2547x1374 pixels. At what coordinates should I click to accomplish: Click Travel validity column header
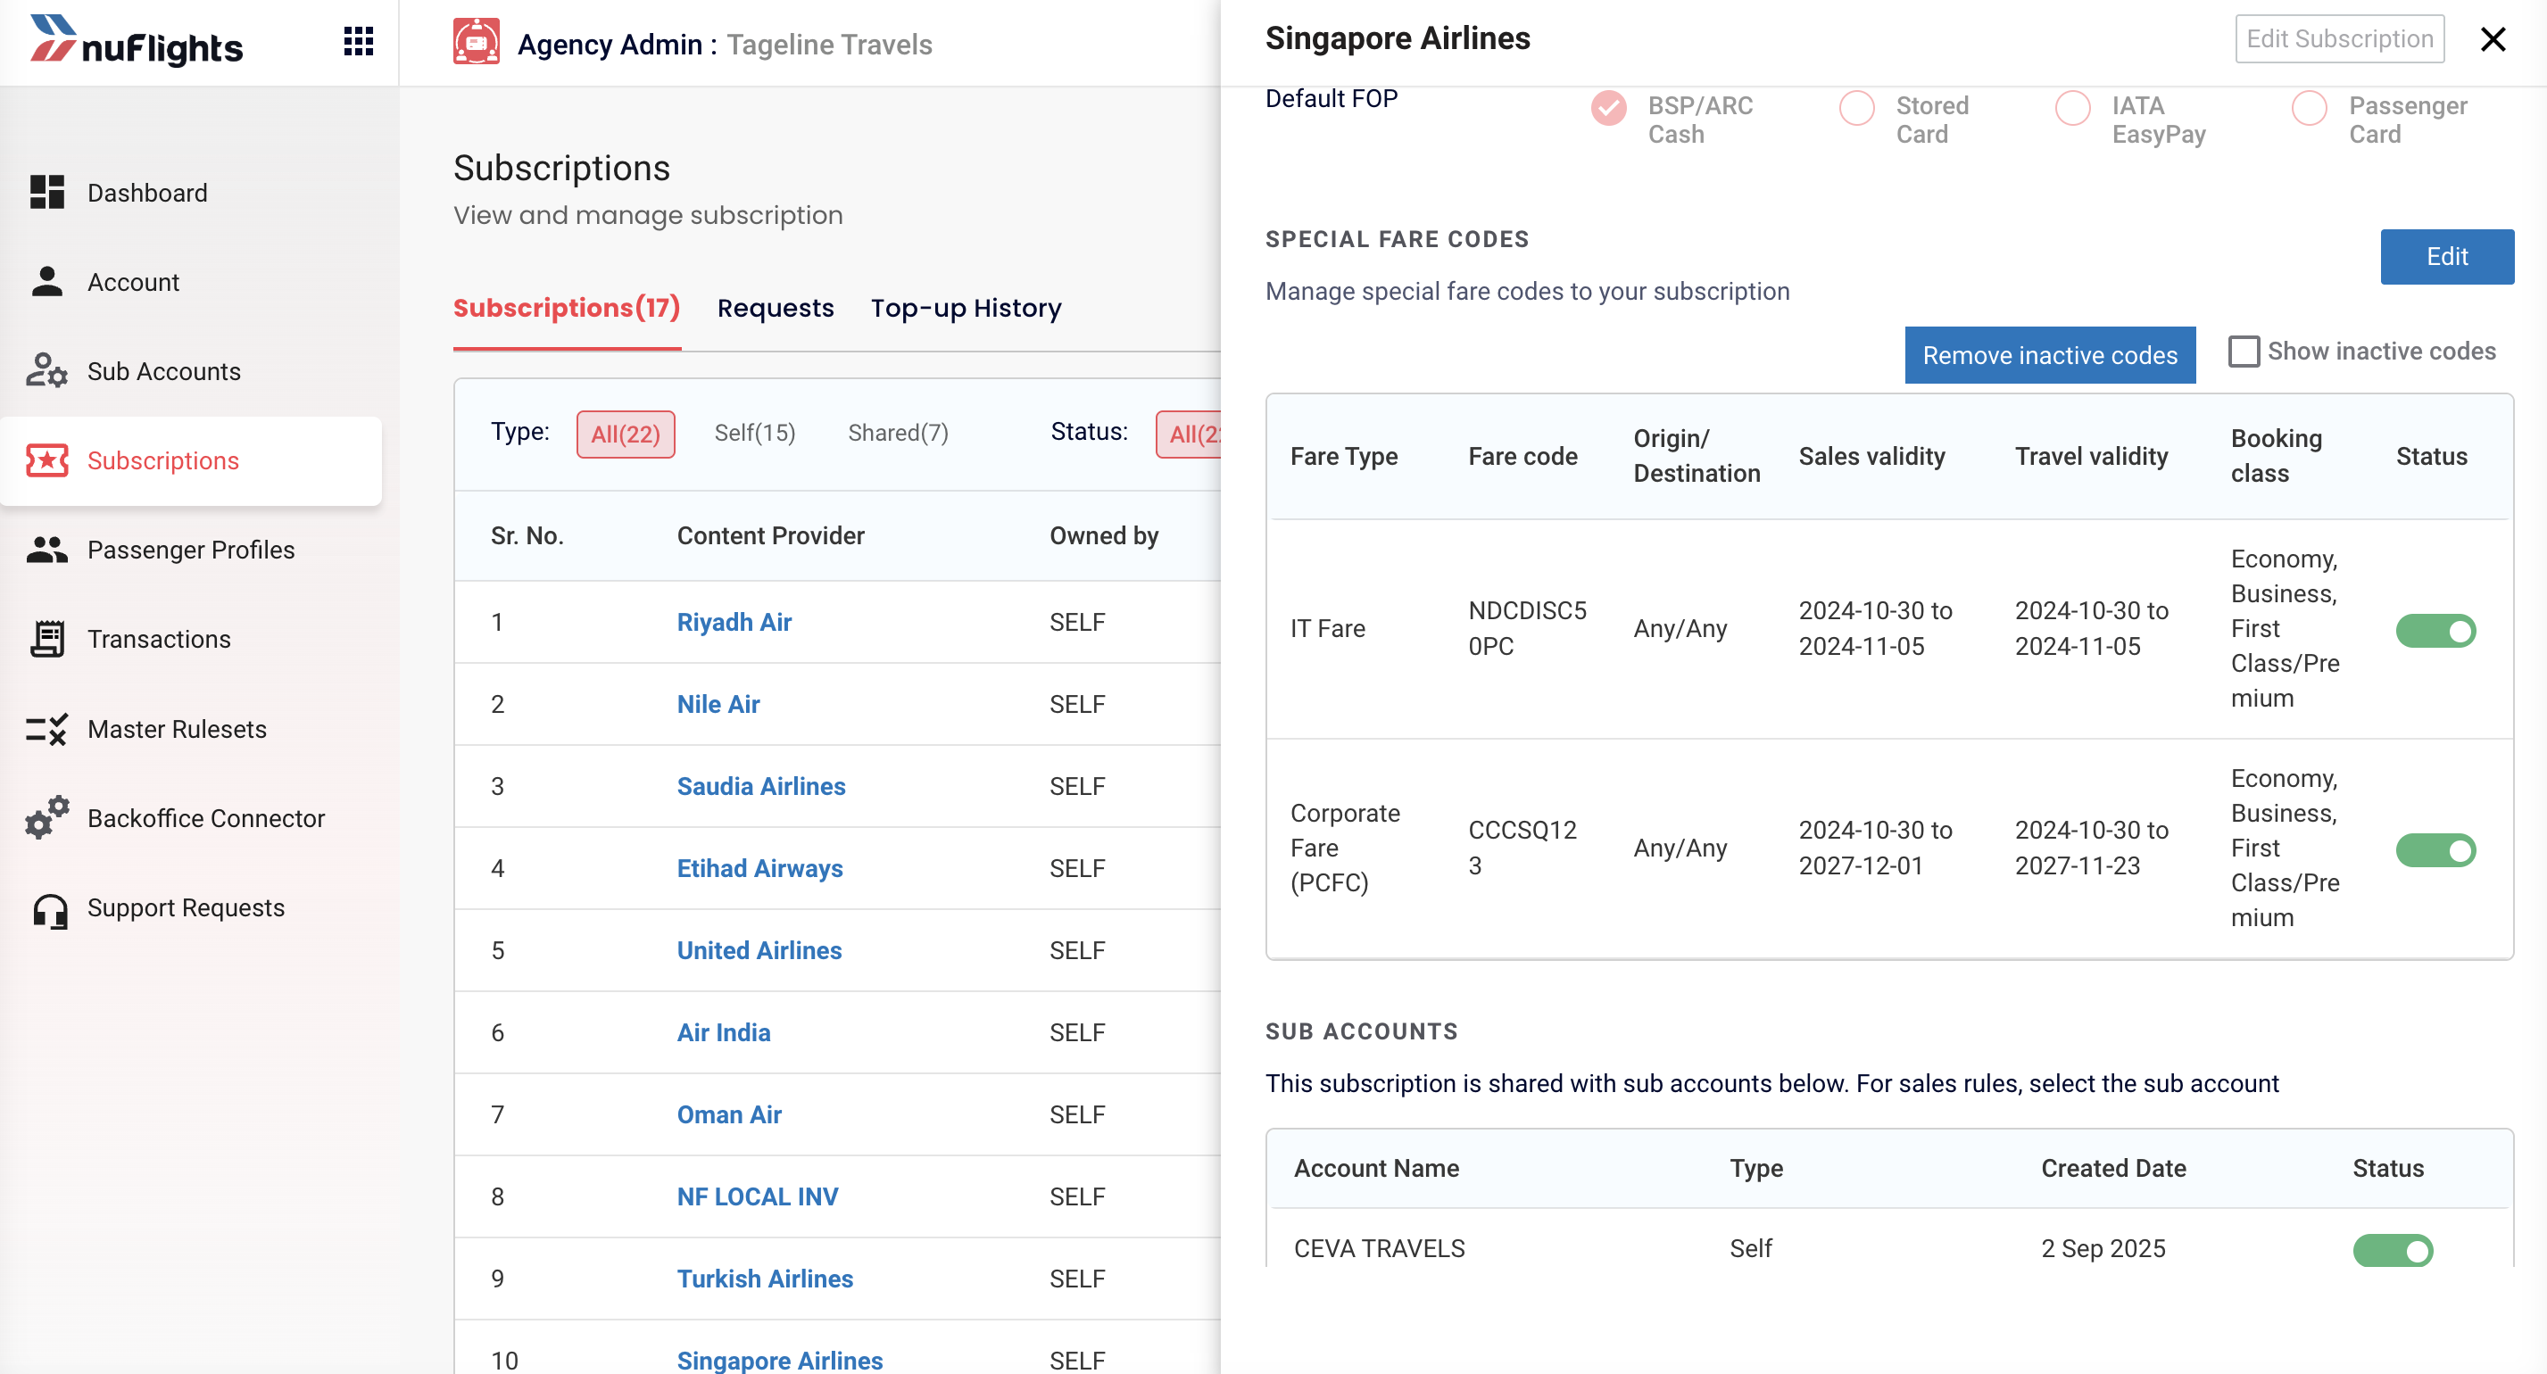2091,456
